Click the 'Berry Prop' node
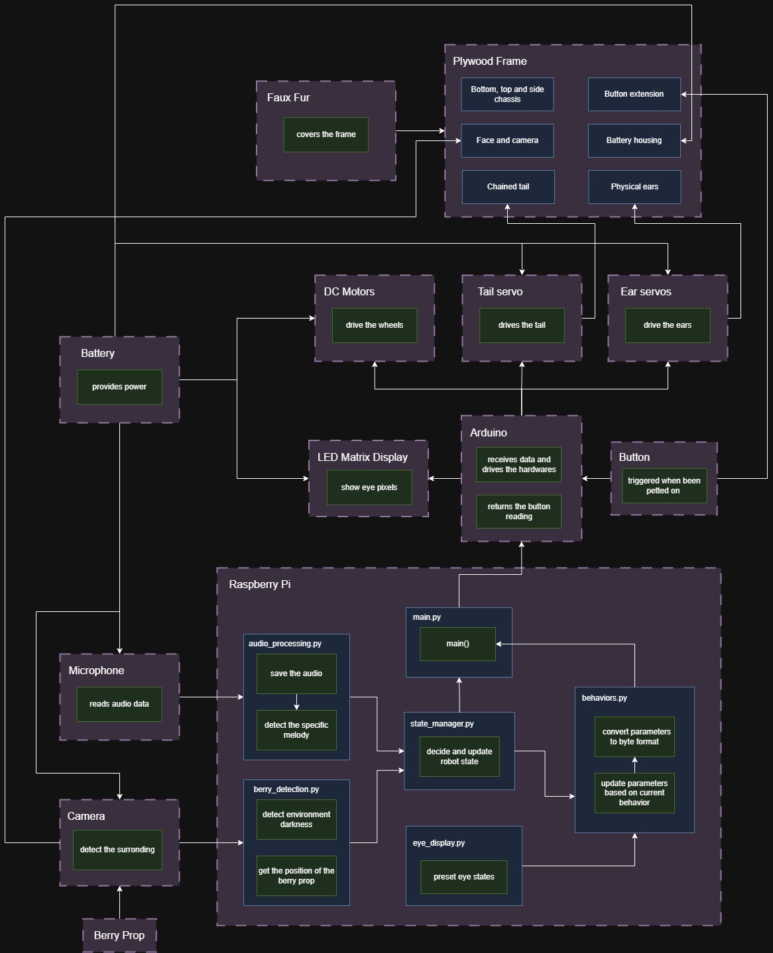Image resolution: width=773 pixels, height=953 pixels. click(119, 935)
